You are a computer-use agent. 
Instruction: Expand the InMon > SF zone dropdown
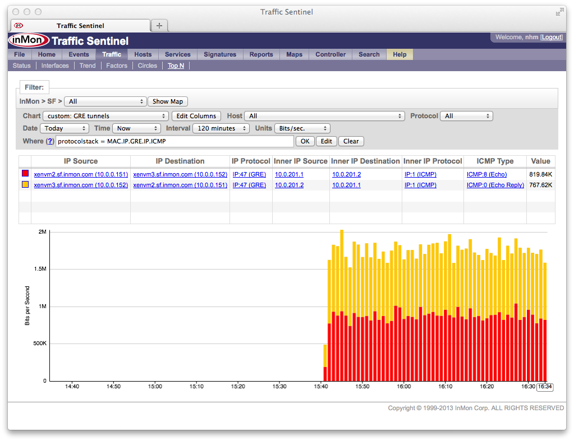coord(105,101)
